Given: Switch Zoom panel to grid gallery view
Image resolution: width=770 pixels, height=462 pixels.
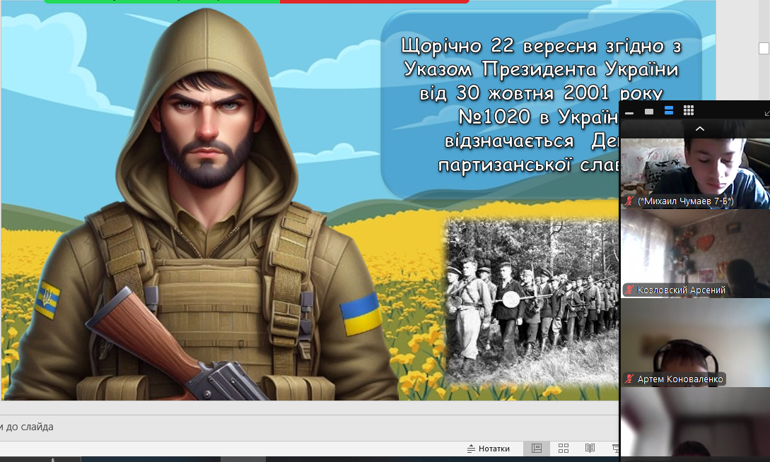Looking at the screenshot, I should point(689,111).
